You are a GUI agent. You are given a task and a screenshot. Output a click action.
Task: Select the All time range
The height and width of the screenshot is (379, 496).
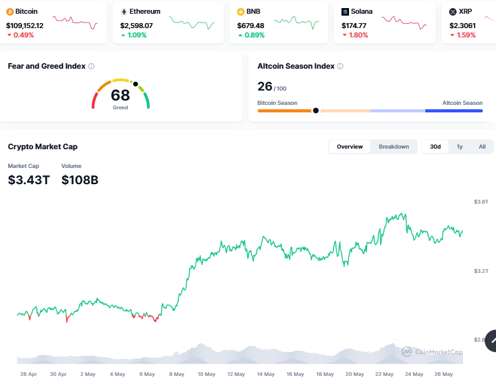coord(482,147)
